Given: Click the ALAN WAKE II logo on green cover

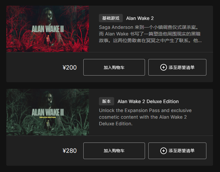Looking at the screenshot, I should point(48,112).
